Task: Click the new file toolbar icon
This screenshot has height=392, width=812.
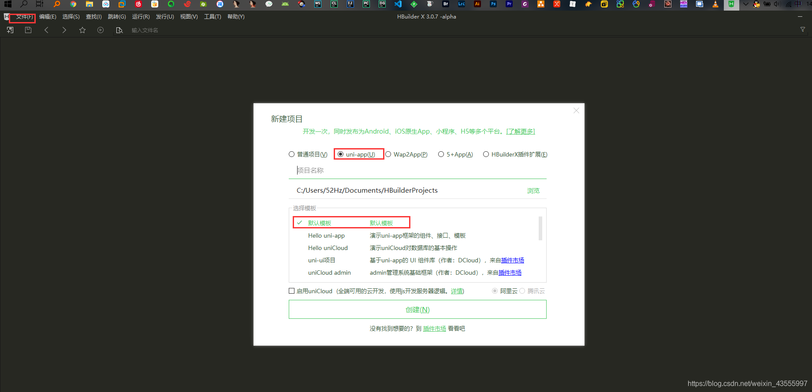Action: pos(10,30)
